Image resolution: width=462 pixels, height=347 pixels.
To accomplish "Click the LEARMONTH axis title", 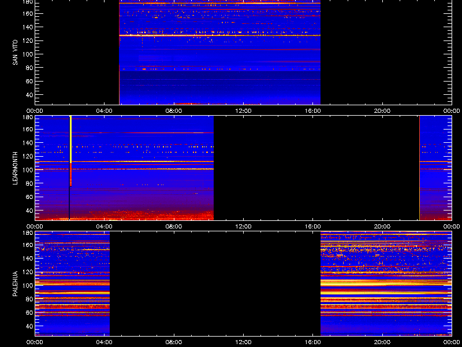I will click(x=15, y=168).
